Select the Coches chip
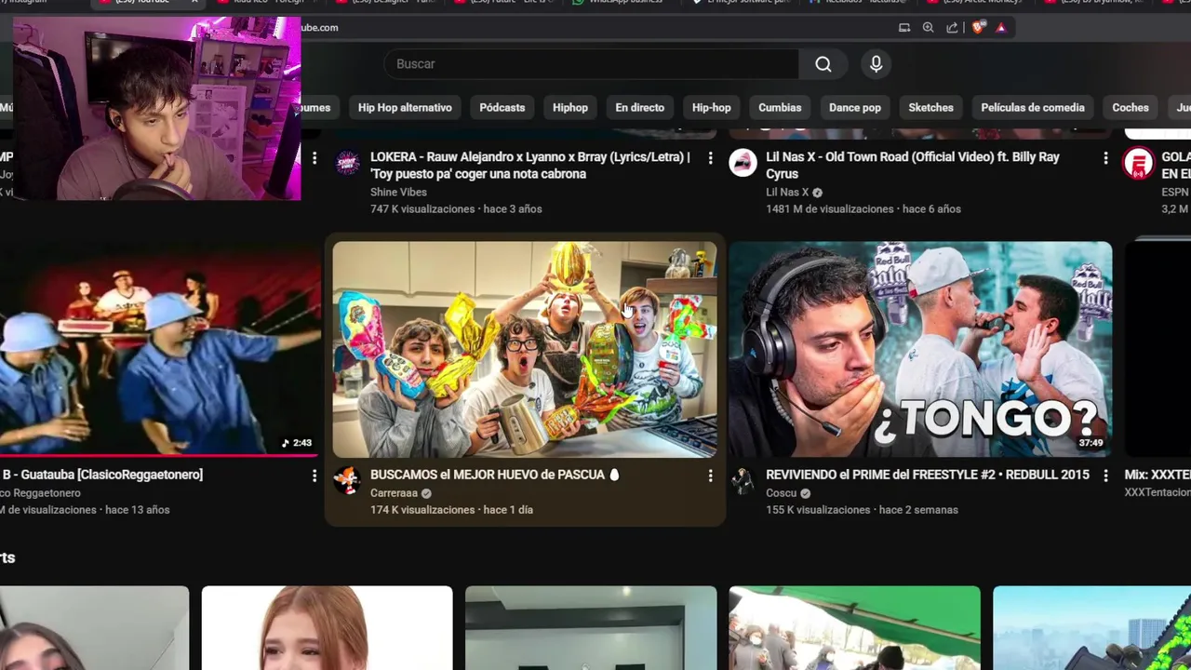Image resolution: width=1191 pixels, height=670 pixels. (x=1131, y=108)
